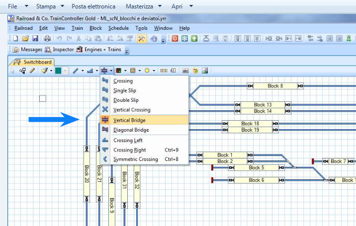Select the picture image tool
Image resolution: width=356 pixels, height=226 pixels.
[x=205, y=71]
